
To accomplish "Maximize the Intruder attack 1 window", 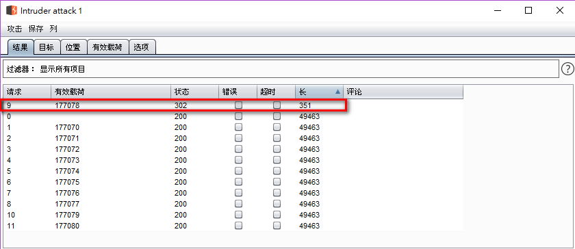I will pyautogui.click(x=528, y=11).
